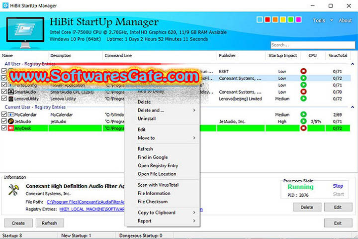Click the Search input field
This screenshot has height=239, width=358.
tap(313, 45)
